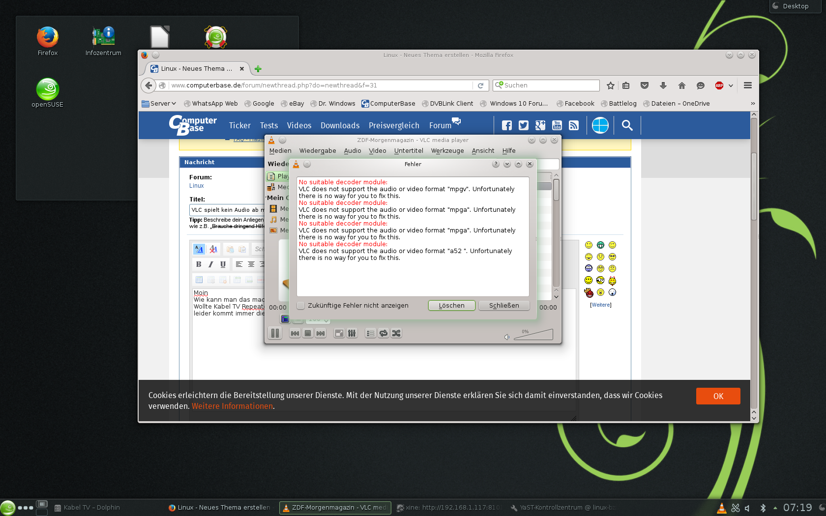Bookmark this page with star icon
The image size is (826, 516).
coord(611,86)
